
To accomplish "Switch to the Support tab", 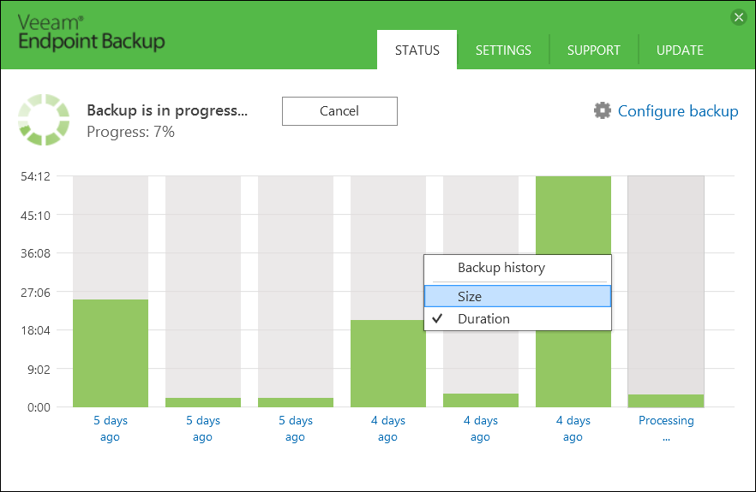I will pyautogui.click(x=593, y=50).
